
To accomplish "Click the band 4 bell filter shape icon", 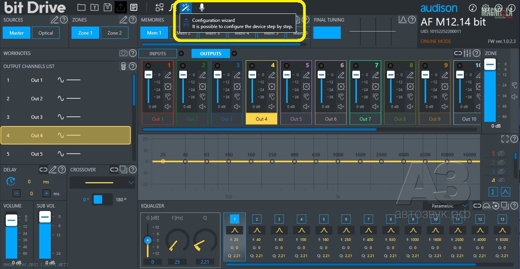I will (302, 230).
